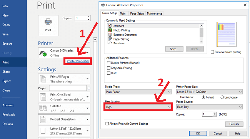Click the Portrait Orientation page icon
The width and height of the screenshot is (250, 139).
(x=43, y=119)
